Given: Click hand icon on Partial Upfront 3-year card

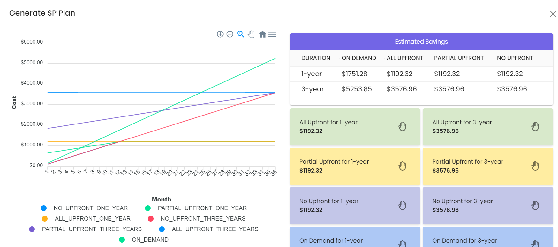Looking at the screenshot, I should pos(535,166).
